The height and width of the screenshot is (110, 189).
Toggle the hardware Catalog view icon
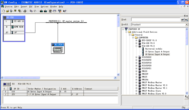[x=50, y=11]
